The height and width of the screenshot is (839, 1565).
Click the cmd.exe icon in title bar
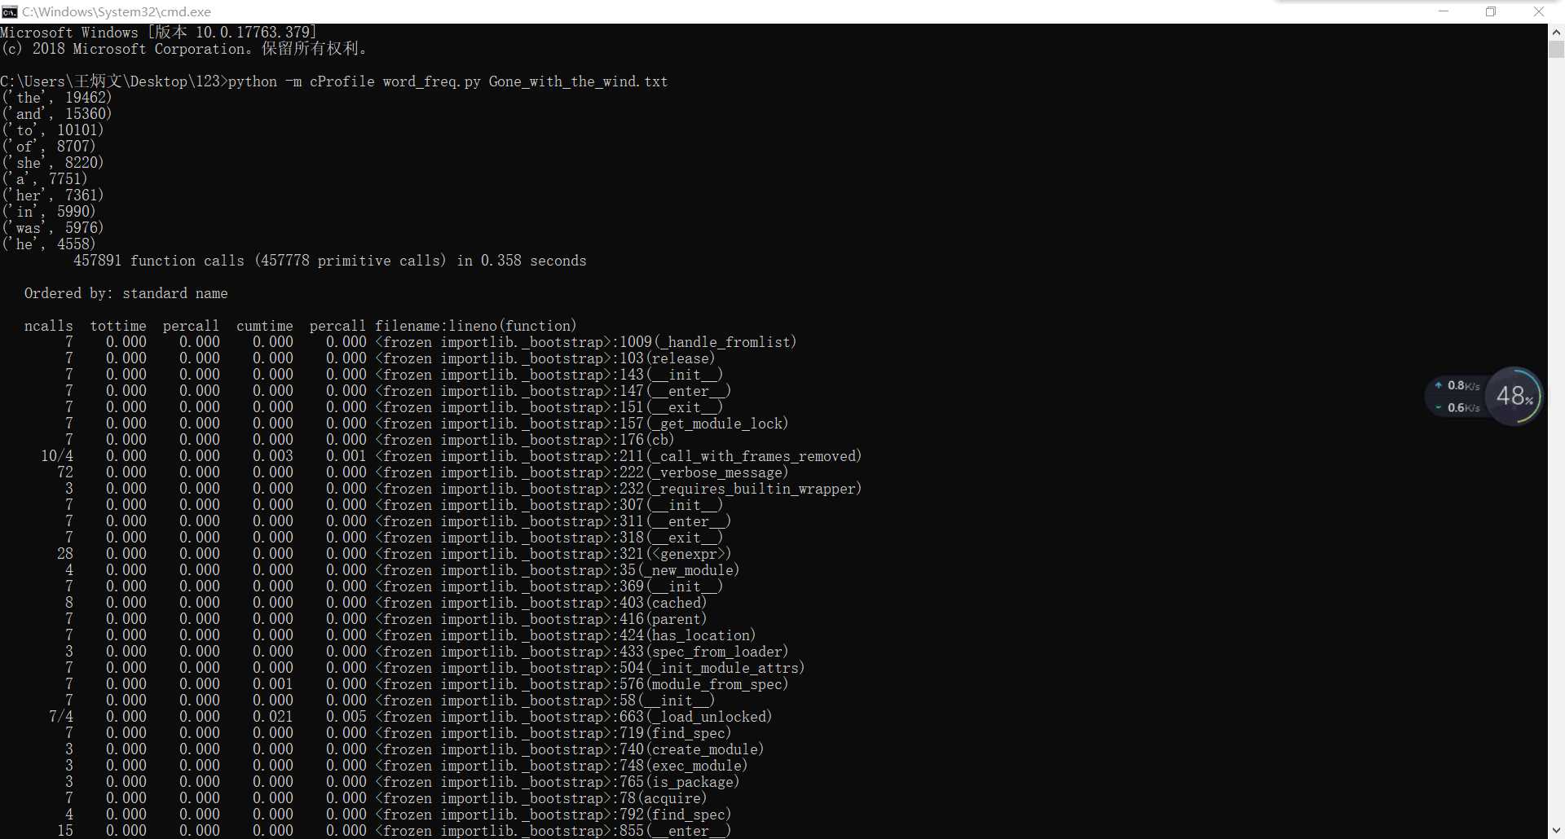(x=10, y=11)
